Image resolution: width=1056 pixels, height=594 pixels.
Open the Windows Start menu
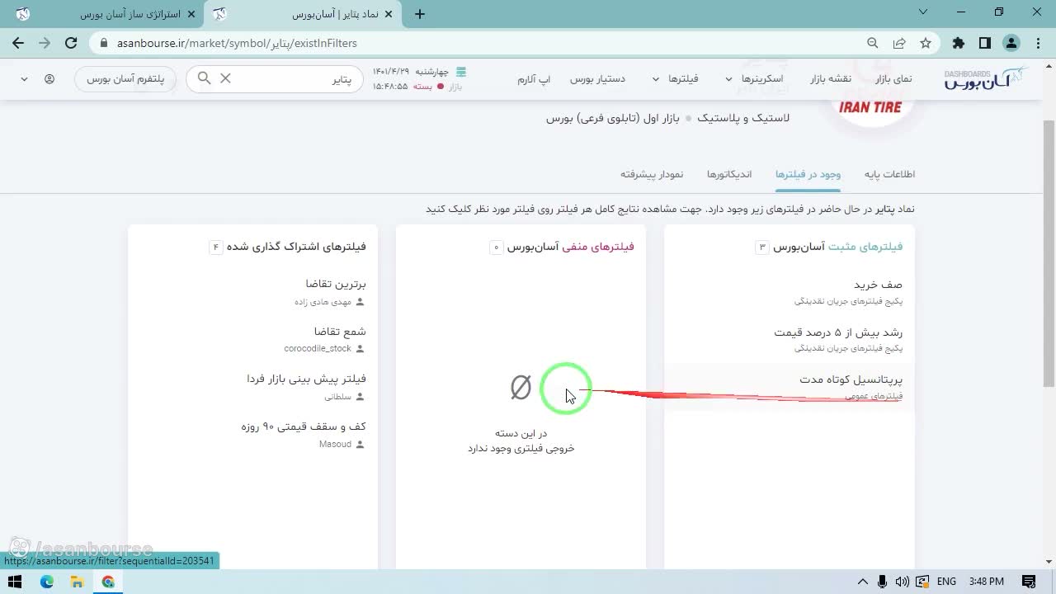coord(14,582)
